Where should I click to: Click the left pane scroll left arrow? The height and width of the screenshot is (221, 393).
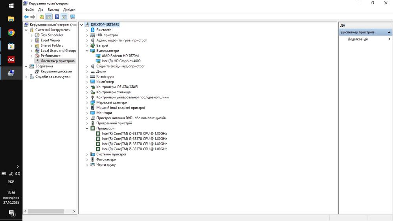pyautogui.click(x=25, y=212)
